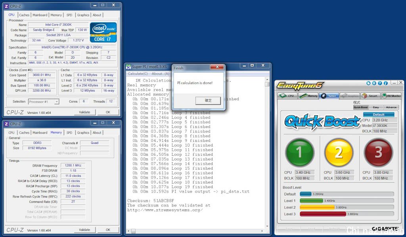Open SPD tab in bottom CPU-Z window
This screenshot has width=406, height=237.
pyautogui.click(x=69, y=132)
